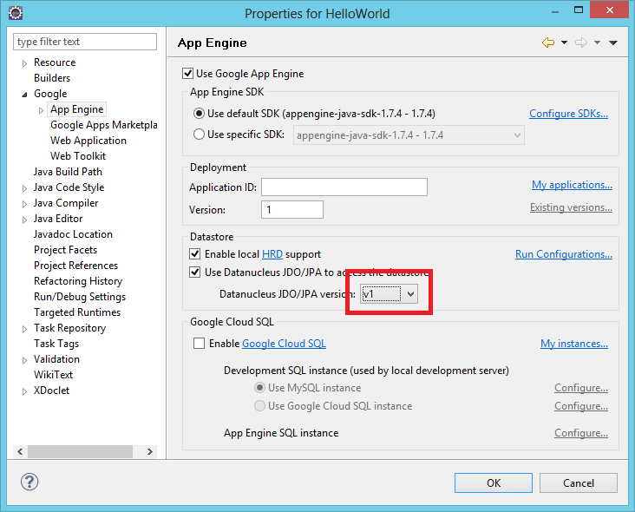Open Existing versions link

[x=571, y=207]
